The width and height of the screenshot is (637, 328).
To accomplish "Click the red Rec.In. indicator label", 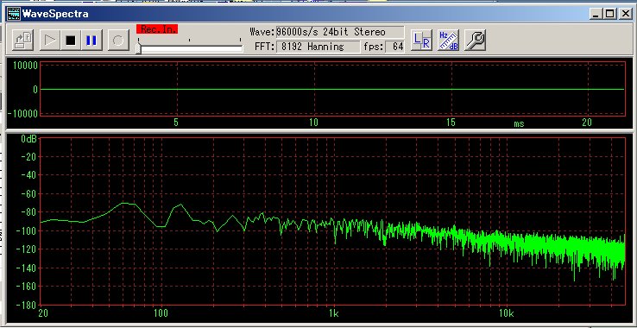I will pos(157,28).
